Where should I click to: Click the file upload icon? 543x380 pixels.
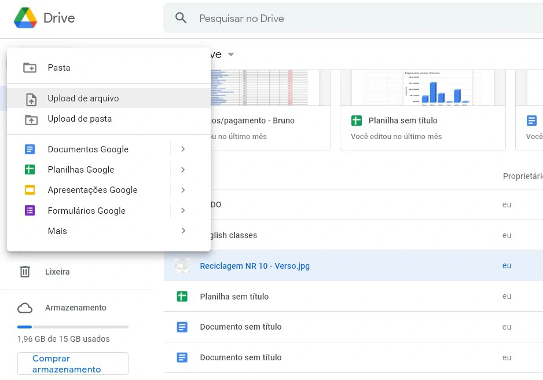(31, 99)
